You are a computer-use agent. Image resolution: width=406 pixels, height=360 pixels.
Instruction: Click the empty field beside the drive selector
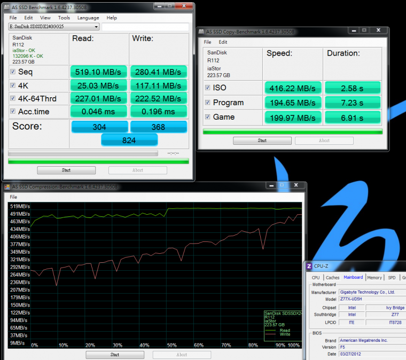click(145, 27)
